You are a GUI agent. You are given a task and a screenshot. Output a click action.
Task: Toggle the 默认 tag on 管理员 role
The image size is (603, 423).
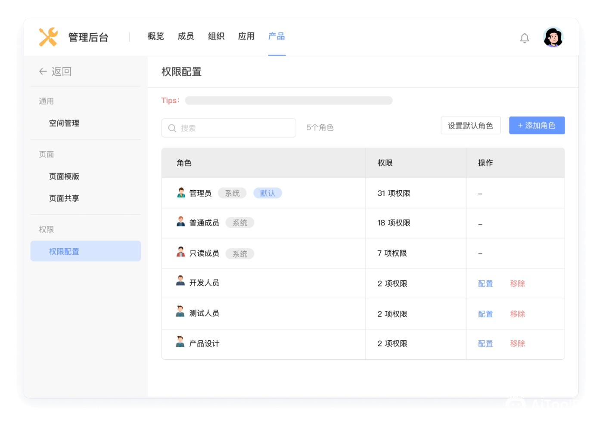point(267,193)
